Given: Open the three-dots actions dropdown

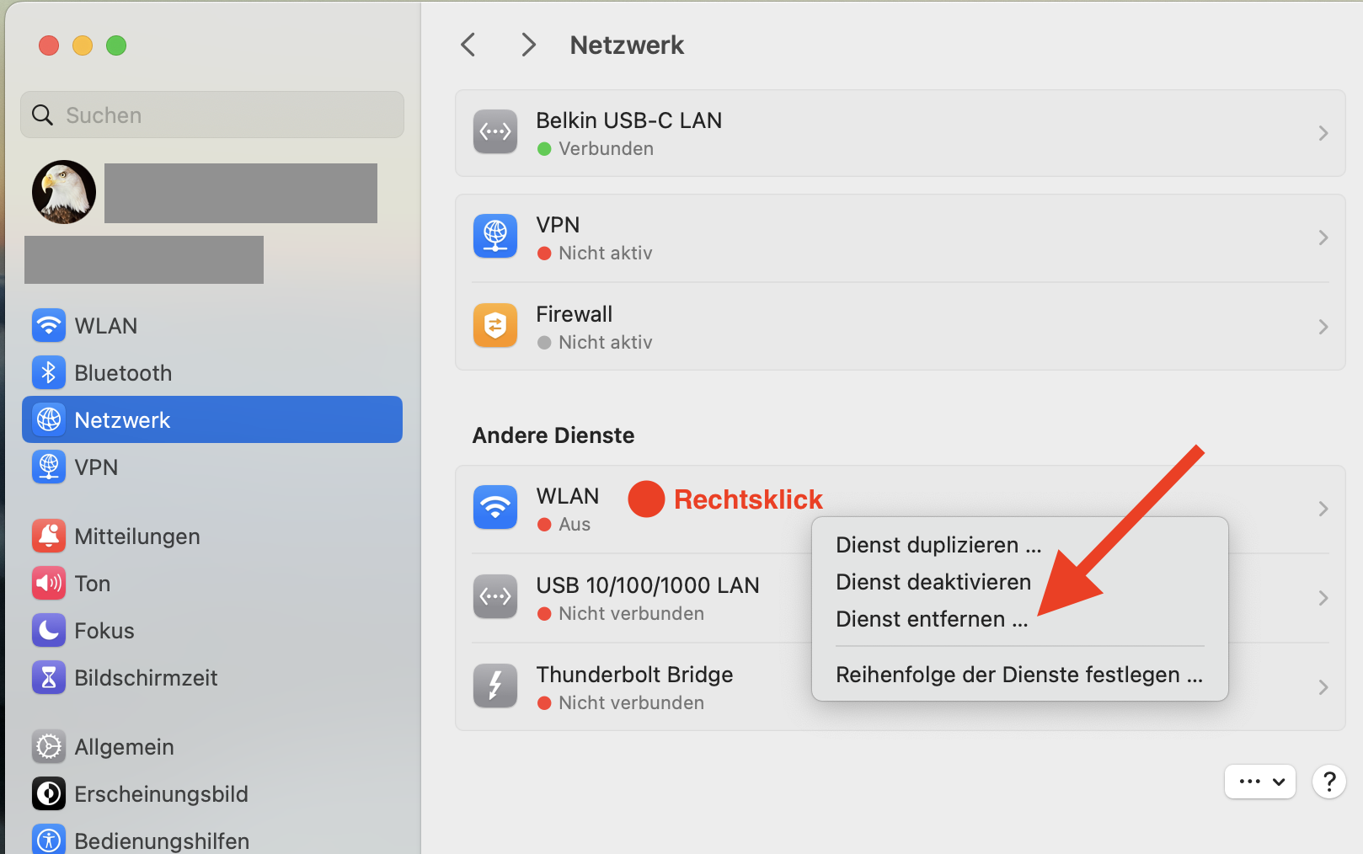Looking at the screenshot, I should click(1259, 782).
